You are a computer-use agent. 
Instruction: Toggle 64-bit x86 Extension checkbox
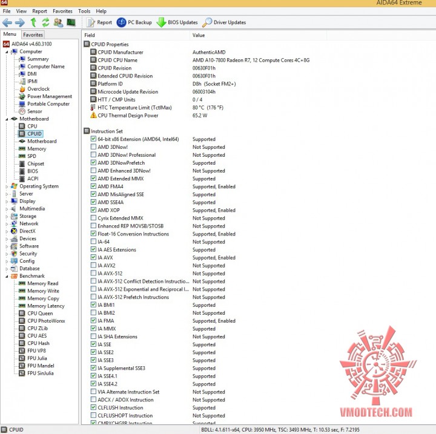tap(93, 139)
